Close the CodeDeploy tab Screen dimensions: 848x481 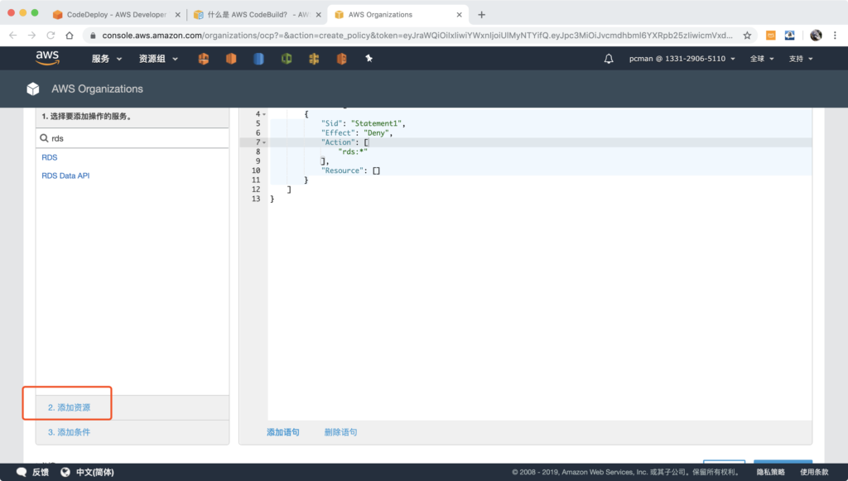pos(177,15)
